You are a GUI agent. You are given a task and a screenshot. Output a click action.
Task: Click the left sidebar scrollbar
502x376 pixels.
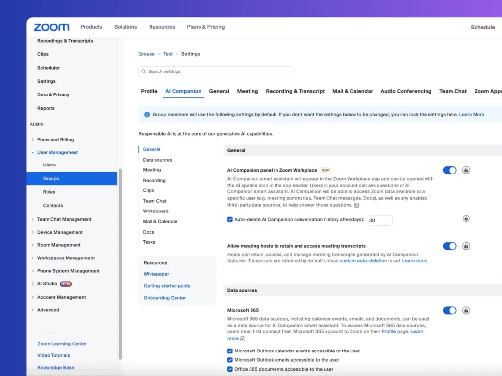(120, 264)
